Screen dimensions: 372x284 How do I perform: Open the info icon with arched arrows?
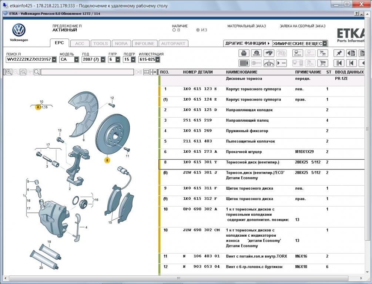pyautogui.click(x=269, y=63)
